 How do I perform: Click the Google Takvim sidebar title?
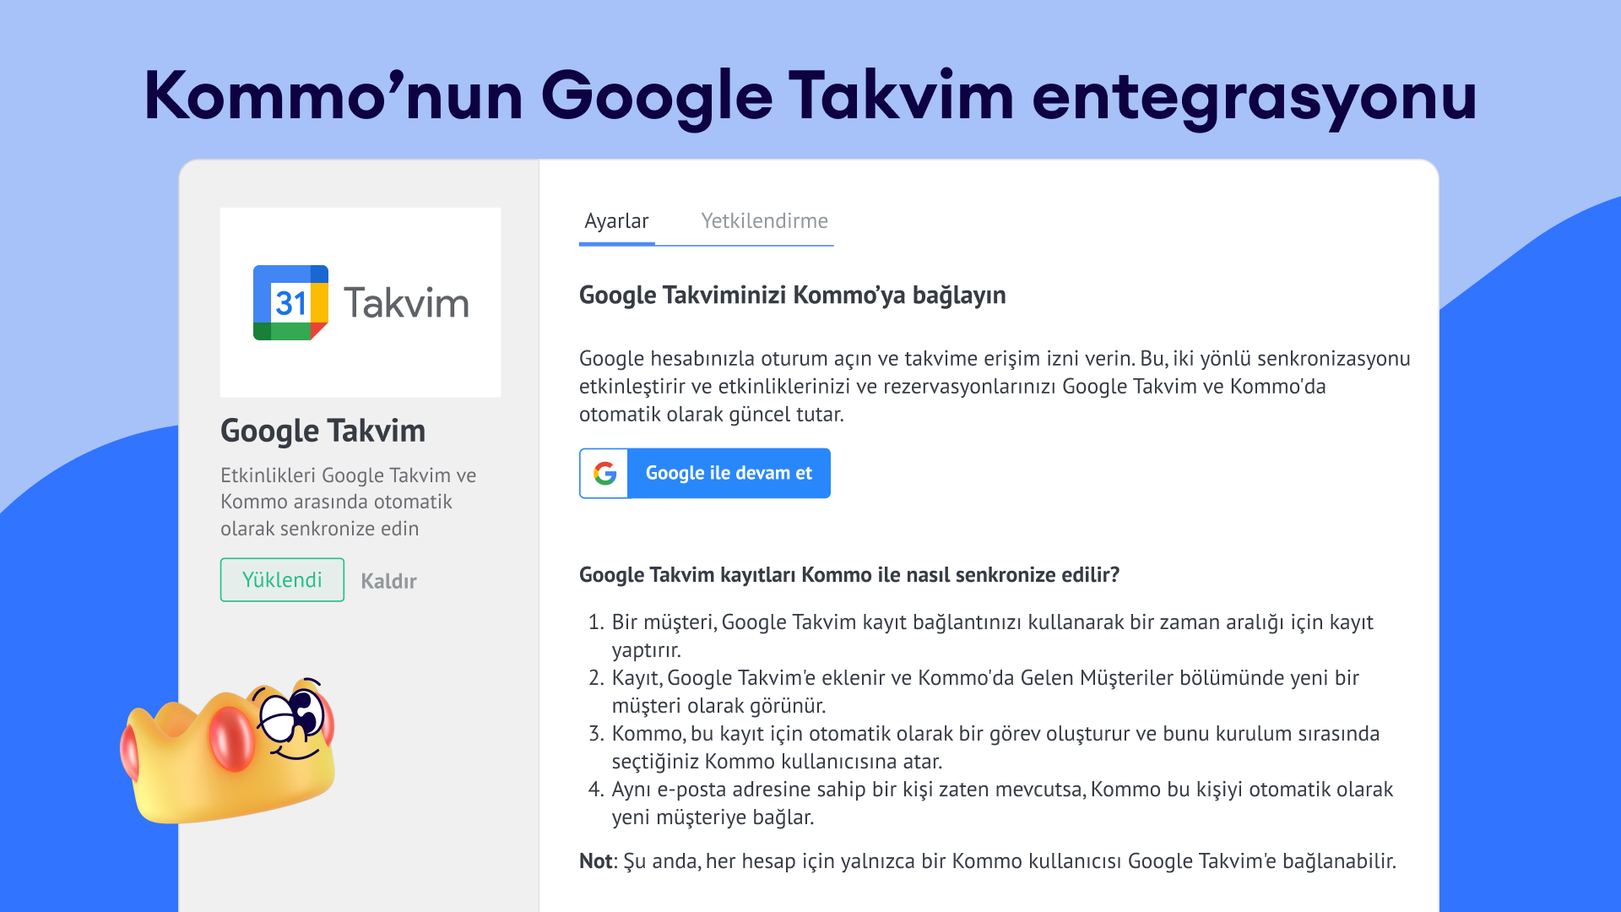(323, 431)
